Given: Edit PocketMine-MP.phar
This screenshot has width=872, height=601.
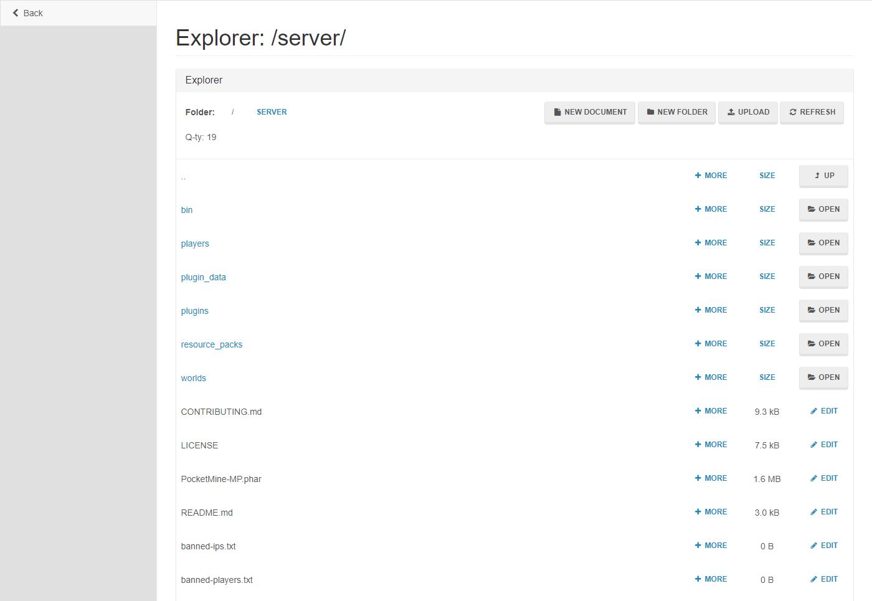Looking at the screenshot, I should pyautogui.click(x=823, y=478).
